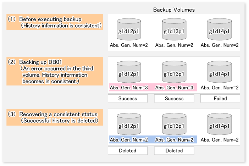Click the Failed status box
The width and height of the screenshot is (249, 166).
220,99
